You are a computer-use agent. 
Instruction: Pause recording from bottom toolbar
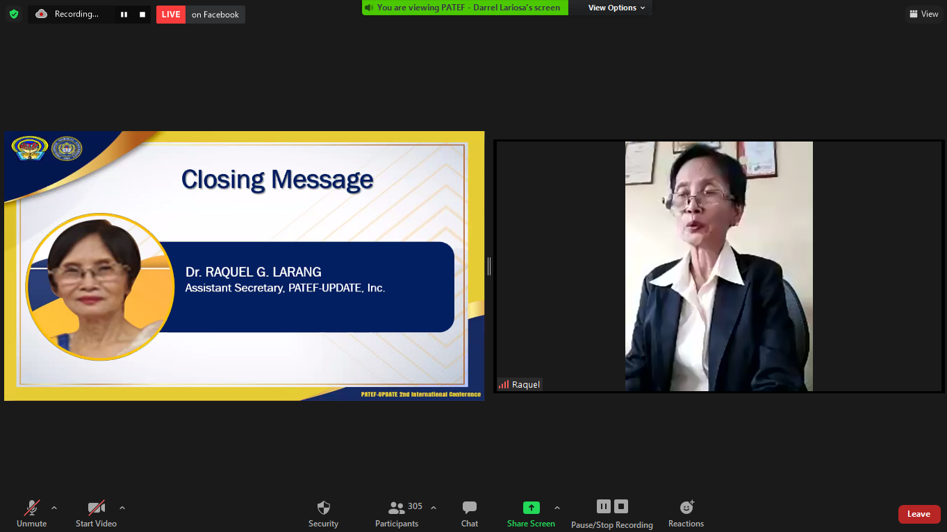pyautogui.click(x=604, y=506)
